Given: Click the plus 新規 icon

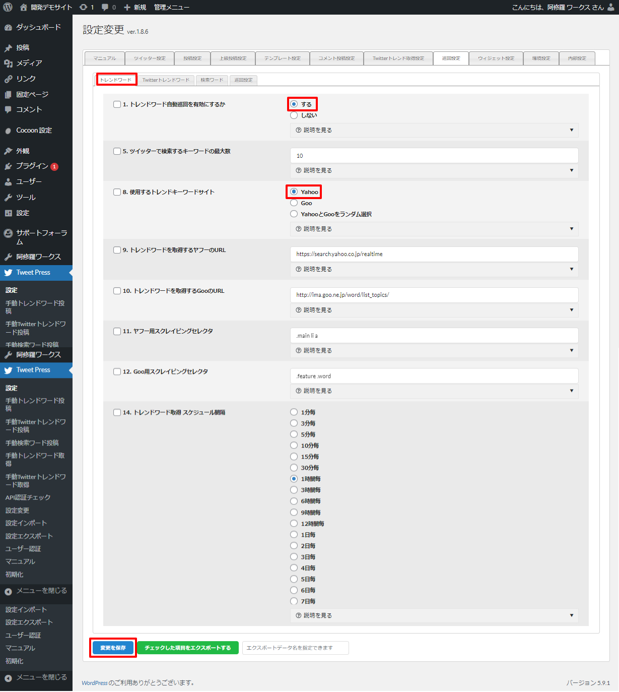Looking at the screenshot, I should pos(127,7).
